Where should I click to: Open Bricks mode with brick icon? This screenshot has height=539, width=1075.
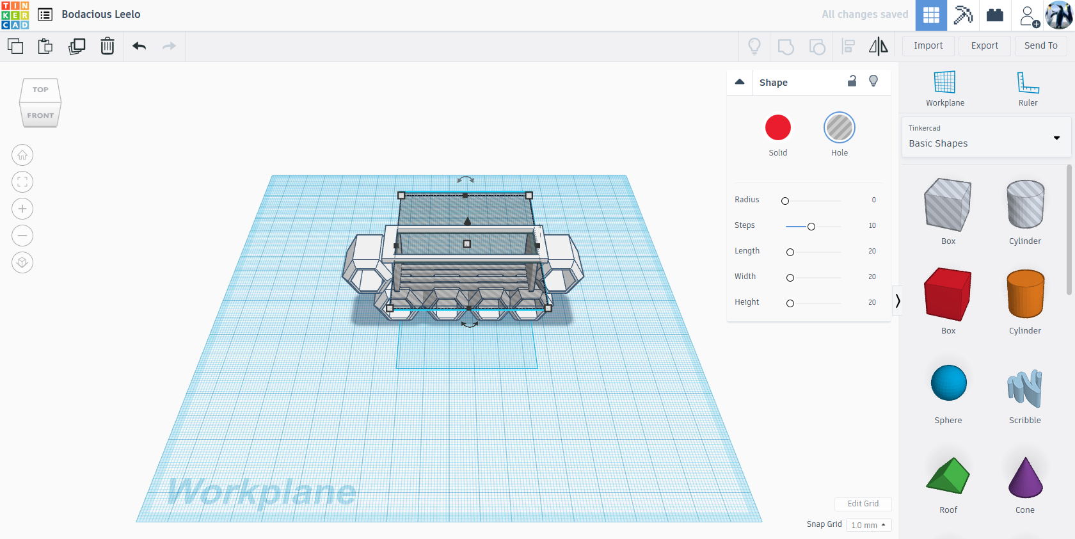click(x=995, y=15)
